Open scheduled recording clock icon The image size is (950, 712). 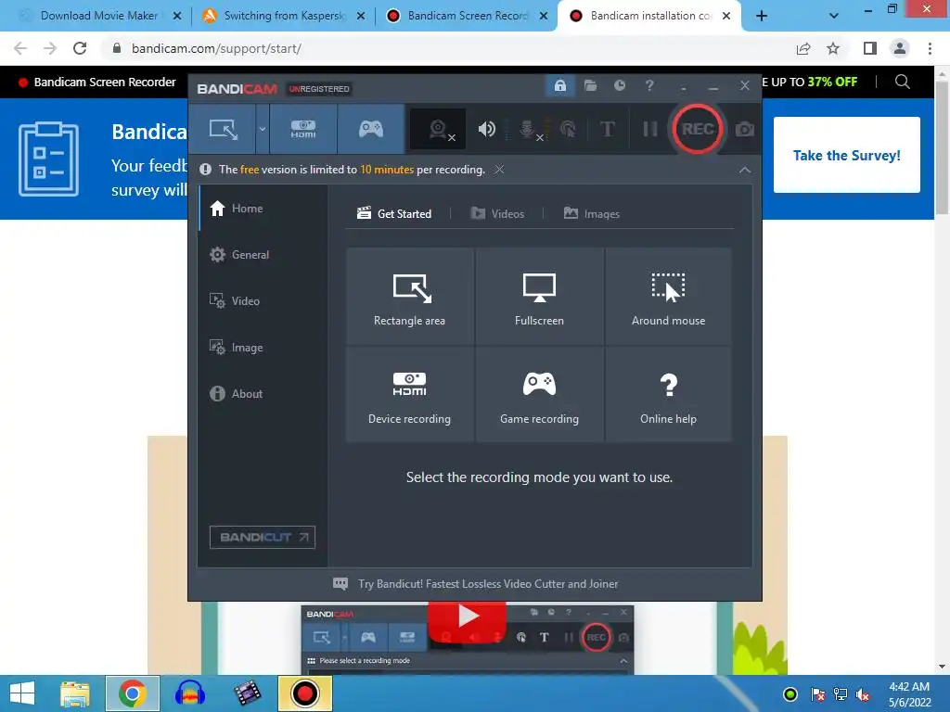coord(619,85)
